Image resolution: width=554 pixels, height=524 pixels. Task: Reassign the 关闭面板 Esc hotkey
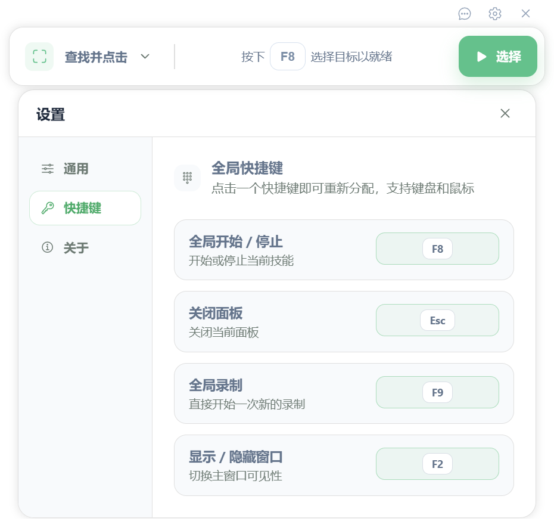pos(437,320)
